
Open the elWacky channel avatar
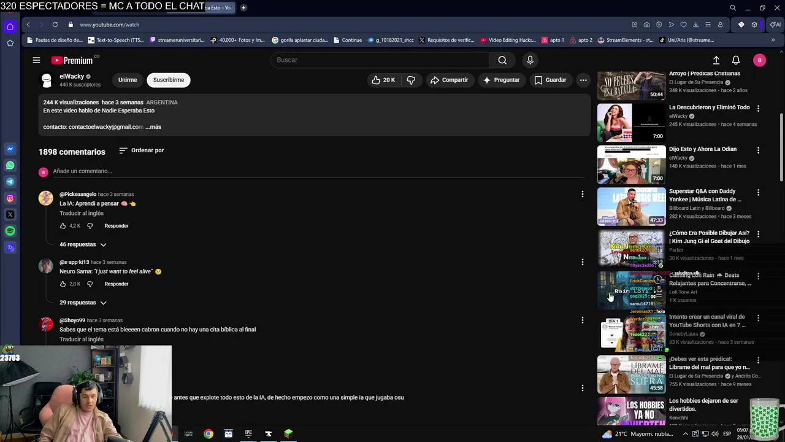click(47, 80)
